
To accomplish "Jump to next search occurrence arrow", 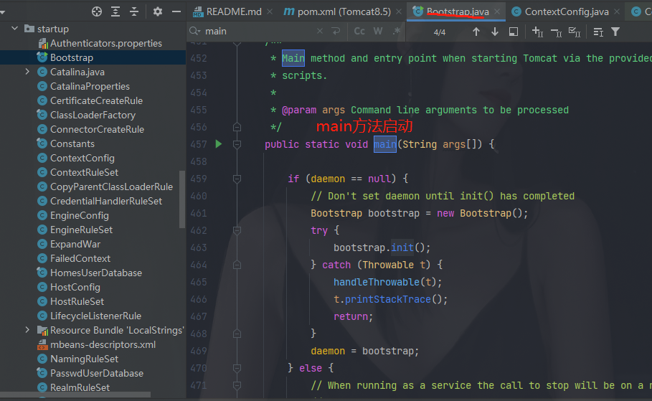I will click(x=494, y=32).
